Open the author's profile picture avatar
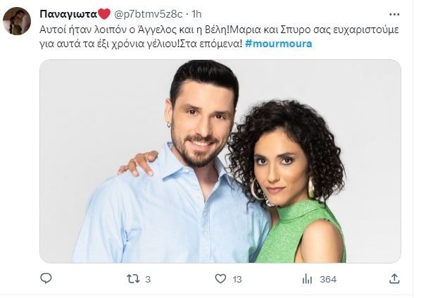The image size is (421, 298). point(17,21)
